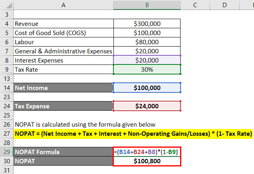Select column D header
254x174 pixels.
(x=224, y=5)
